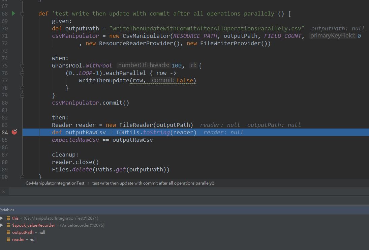Click line number 68 in the gutter

[5, 14]
